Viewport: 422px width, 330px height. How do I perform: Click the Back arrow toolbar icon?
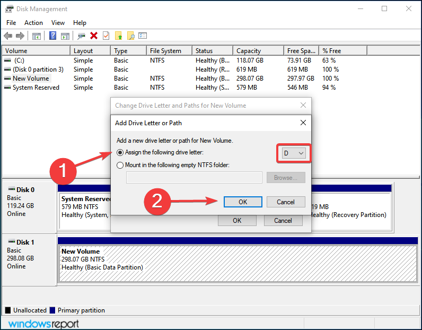coord(8,36)
